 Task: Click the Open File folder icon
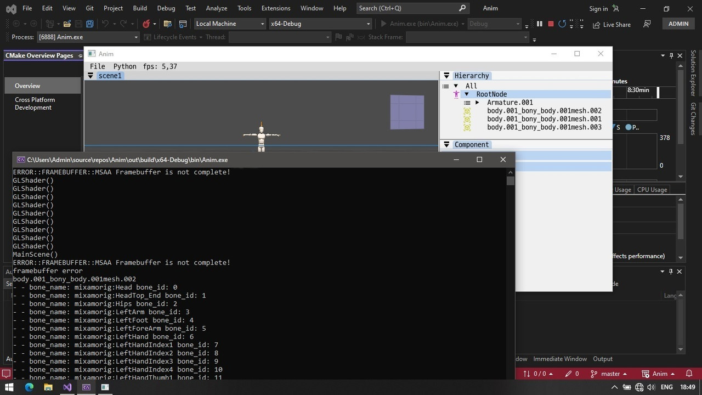point(67,24)
